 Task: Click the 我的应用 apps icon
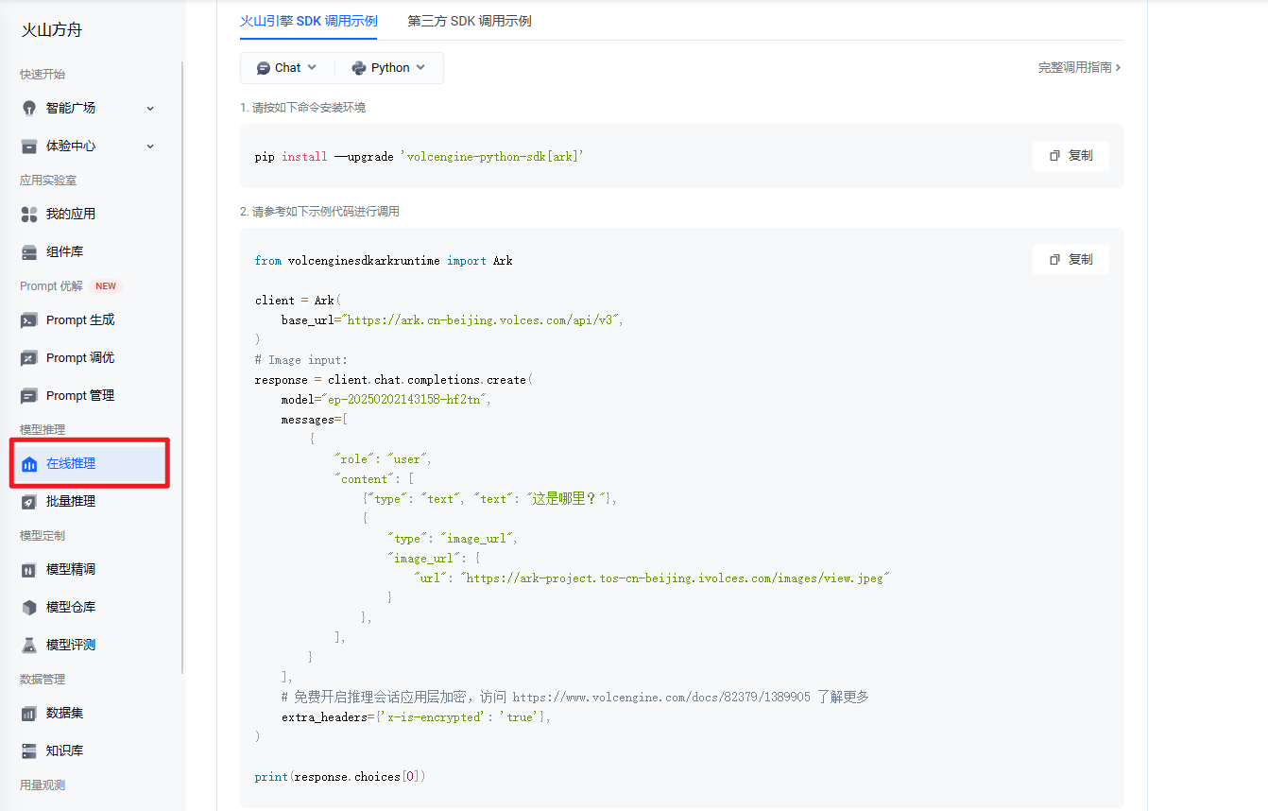click(x=29, y=214)
